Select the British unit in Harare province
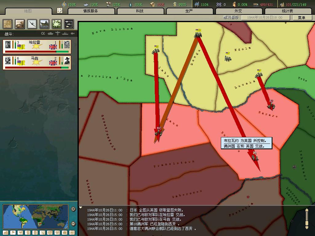The width and height of the screenshot is (315, 236). pos(271,104)
